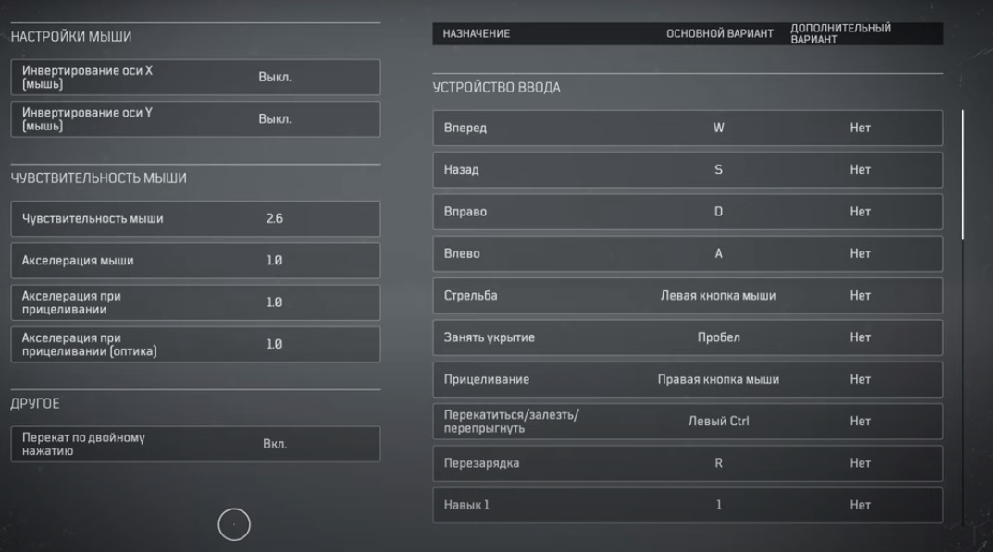Click the Правая кнопка мыши binding for Прицеливание
993x552 pixels.
tap(718, 379)
